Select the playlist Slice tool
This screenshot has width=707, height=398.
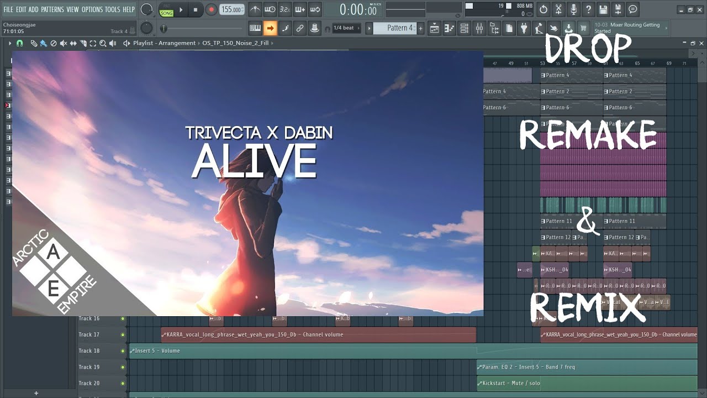[83, 43]
